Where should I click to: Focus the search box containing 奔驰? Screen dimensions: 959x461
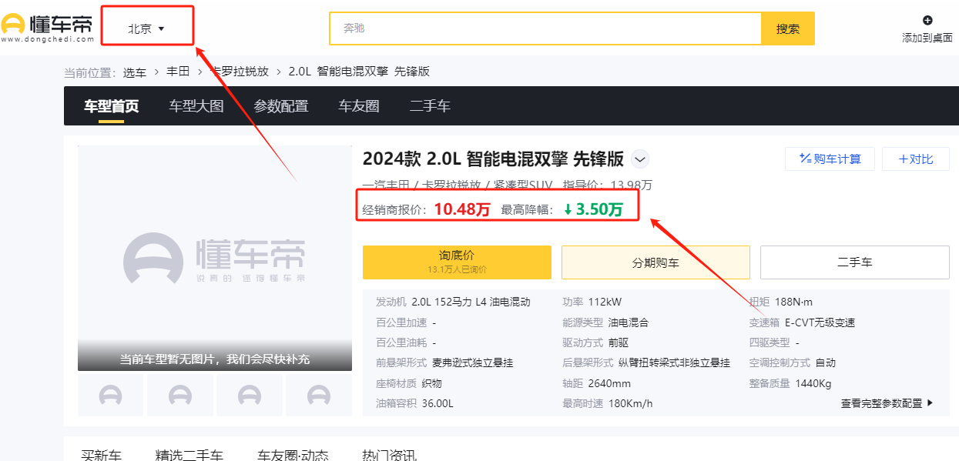(545, 28)
